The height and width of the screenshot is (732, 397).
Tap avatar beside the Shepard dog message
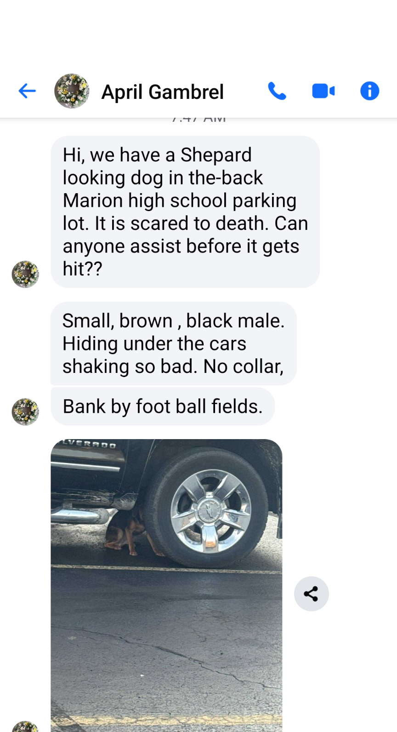[25, 274]
